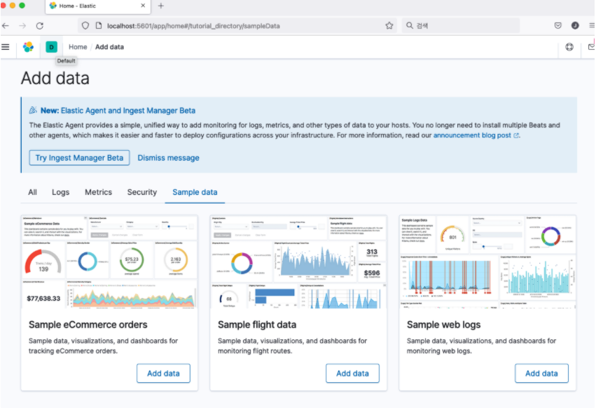Viewport: 596px width, 408px height.
Task: Open the newsfeed envelope icon
Action: pos(591,47)
